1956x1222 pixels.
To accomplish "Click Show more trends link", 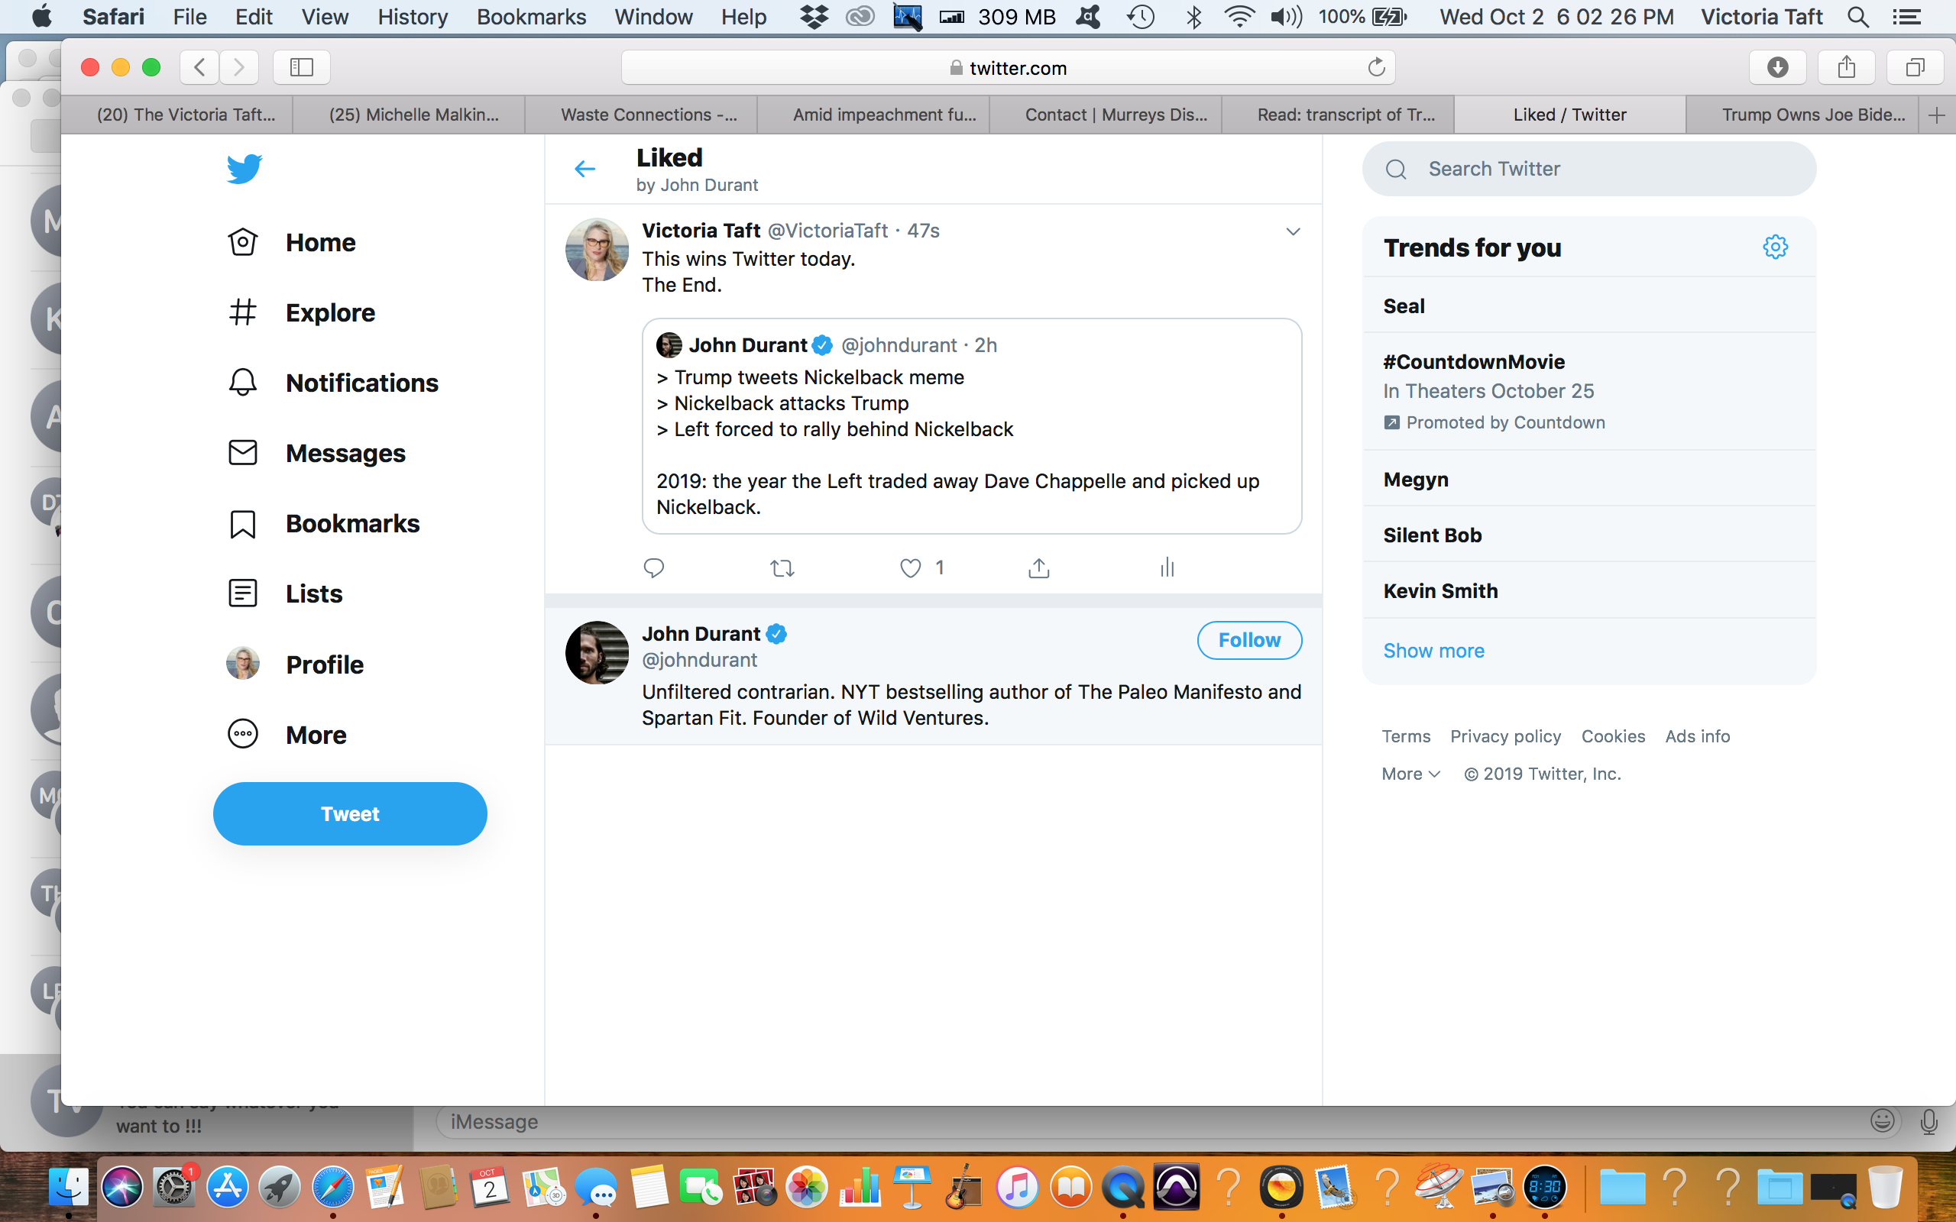I will pos(1433,651).
